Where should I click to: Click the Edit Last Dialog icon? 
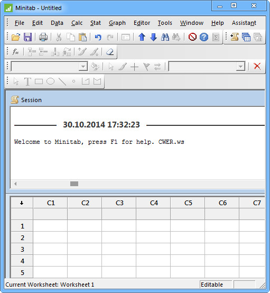coord(125,37)
